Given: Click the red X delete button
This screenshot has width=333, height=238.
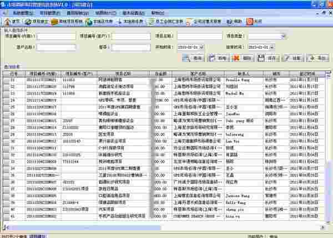Looking at the screenshot, I should pos(243,58).
